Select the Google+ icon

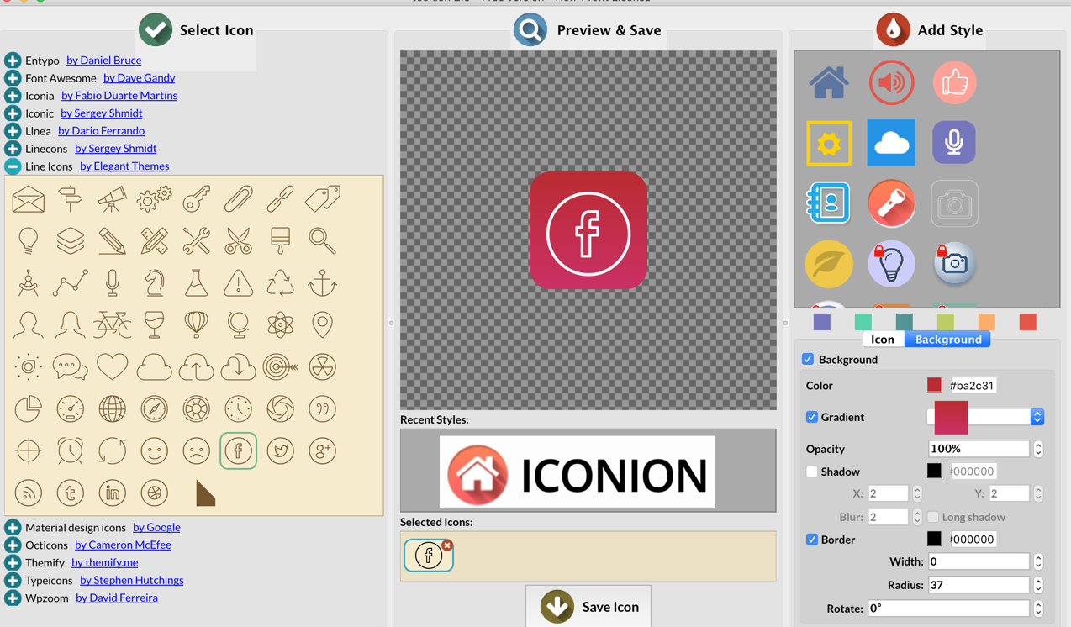(322, 450)
